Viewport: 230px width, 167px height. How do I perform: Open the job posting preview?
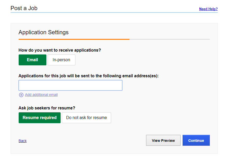click(x=163, y=140)
